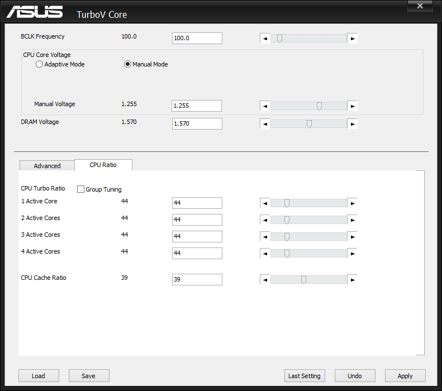
Task: Focus the Manual Voltage 1.255 input field
Action: click(x=197, y=106)
